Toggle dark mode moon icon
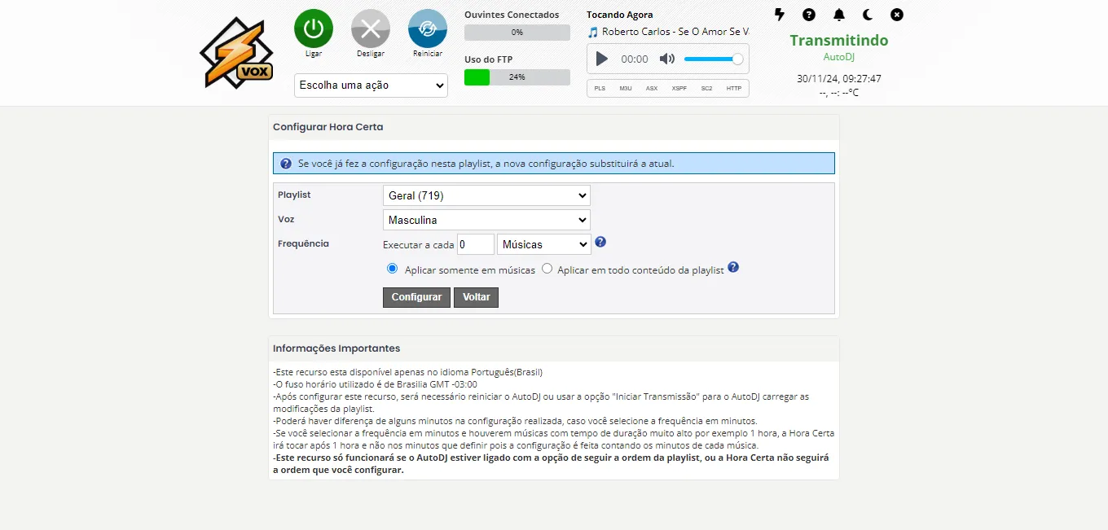Viewport: 1108px width, 530px height. [x=868, y=15]
